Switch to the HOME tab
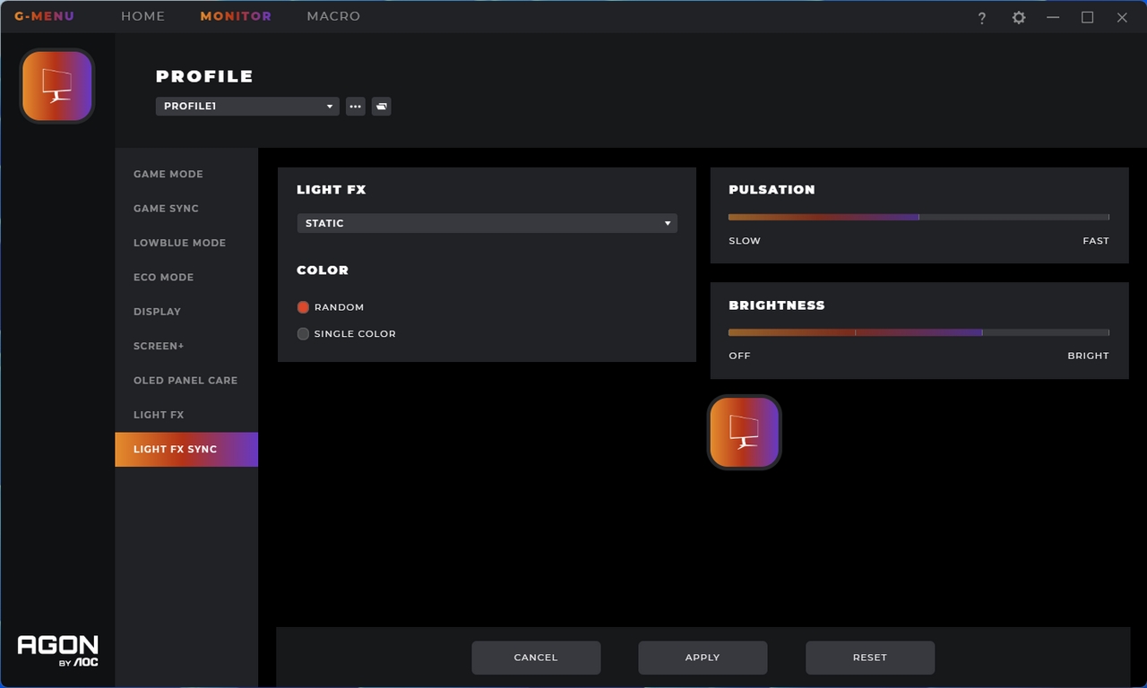The width and height of the screenshot is (1147, 688). 143,16
